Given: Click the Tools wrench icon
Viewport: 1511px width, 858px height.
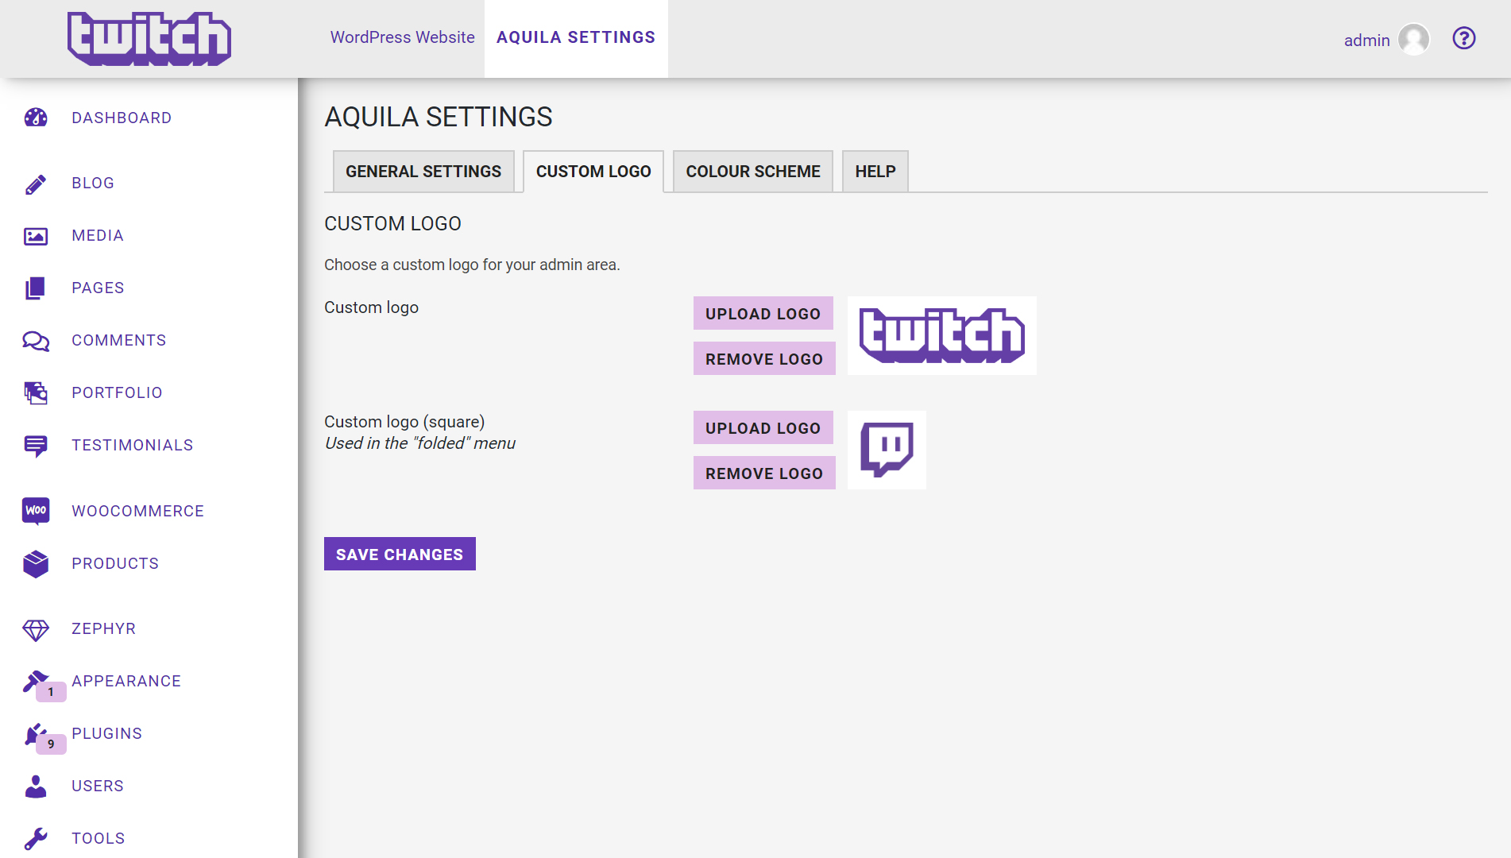Looking at the screenshot, I should [36, 839].
